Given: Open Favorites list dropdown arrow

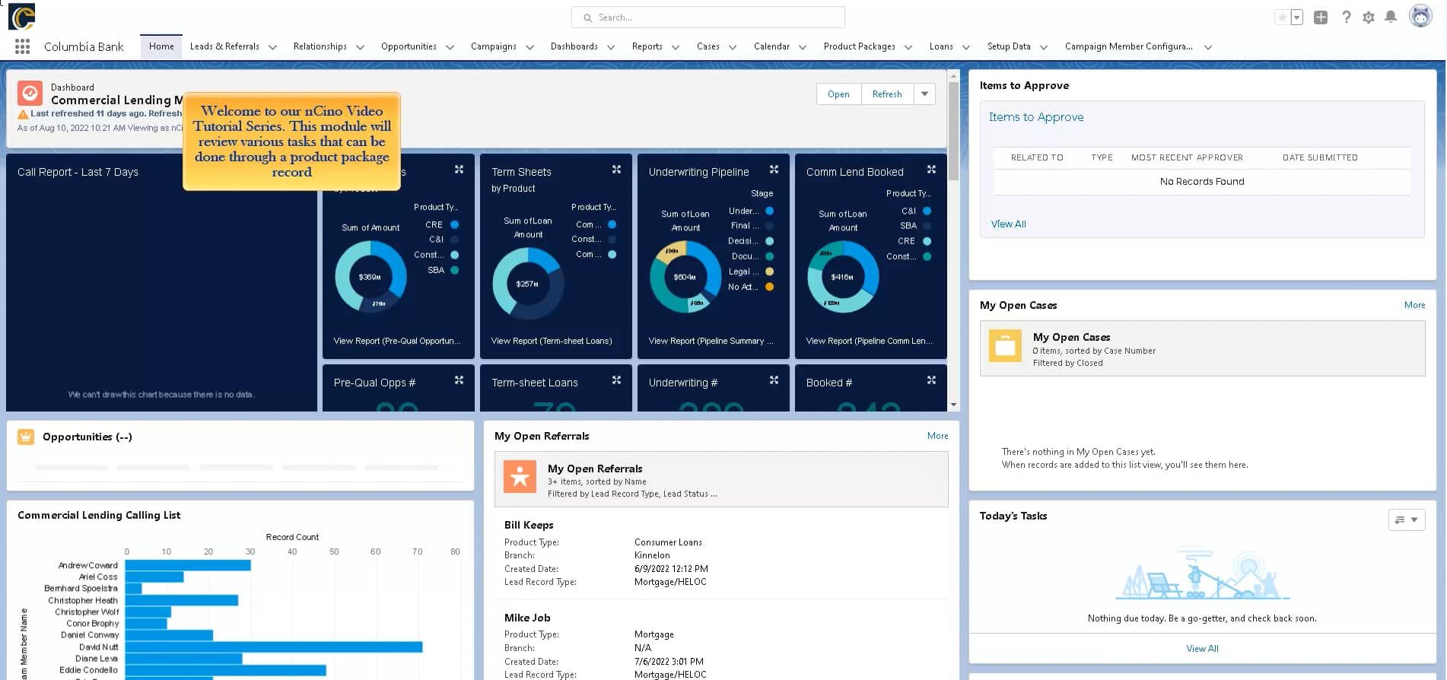Looking at the screenshot, I should [1297, 17].
